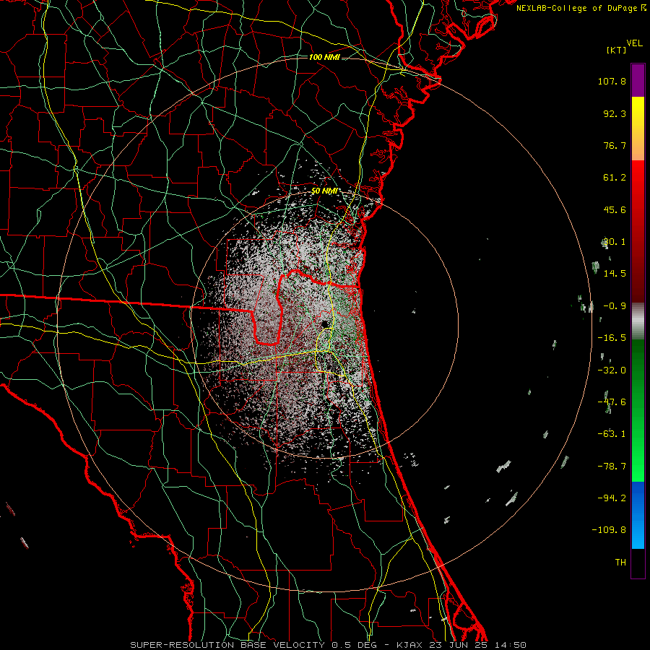Click the -109.8 scale value

pyautogui.click(x=610, y=530)
